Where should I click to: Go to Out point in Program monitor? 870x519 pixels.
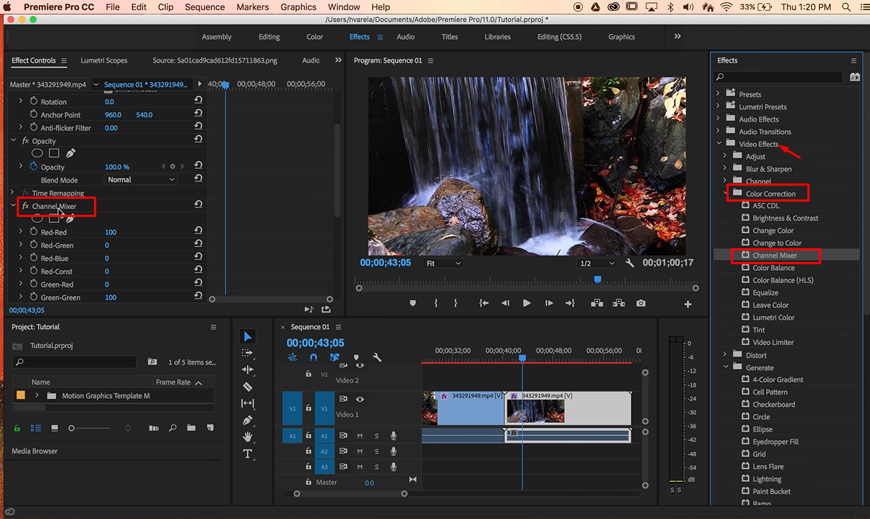(x=570, y=304)
